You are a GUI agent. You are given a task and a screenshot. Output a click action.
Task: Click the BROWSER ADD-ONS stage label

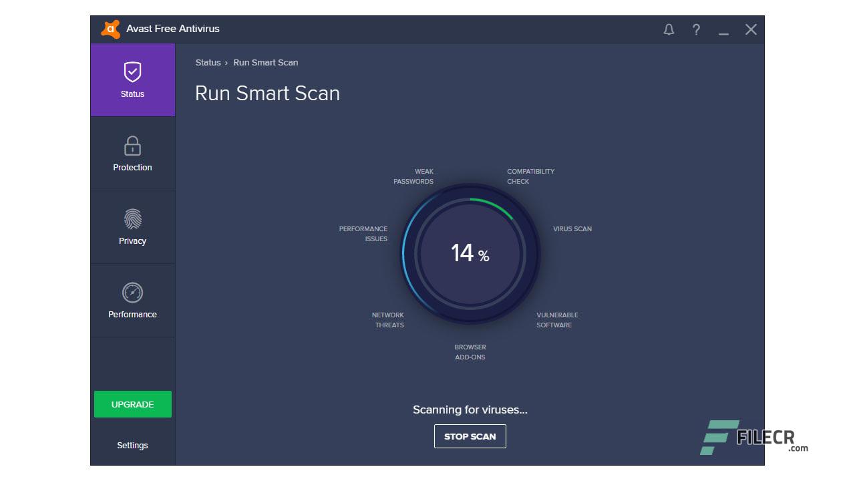click(x=470, y=352)
